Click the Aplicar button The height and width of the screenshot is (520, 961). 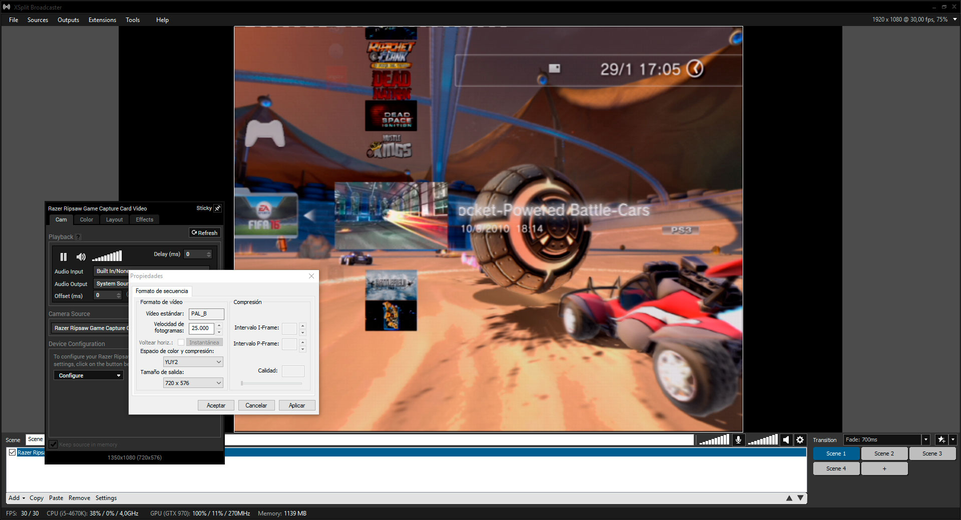pos(297,405)
